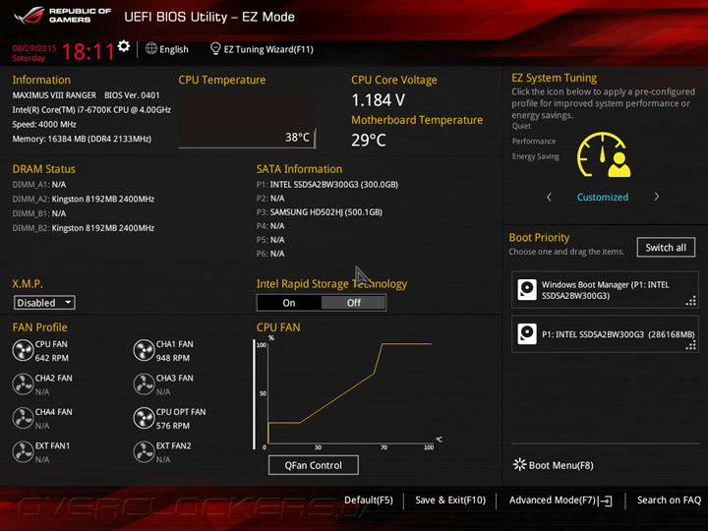
Task: Click the Boot Menu star icon
Action: (x=520, y=464)
